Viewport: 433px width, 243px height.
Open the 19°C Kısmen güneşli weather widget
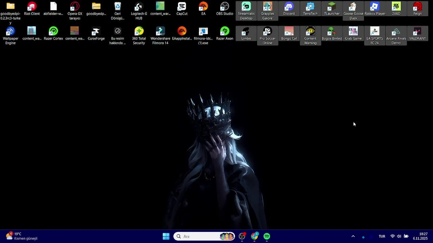tap(22, 236)
